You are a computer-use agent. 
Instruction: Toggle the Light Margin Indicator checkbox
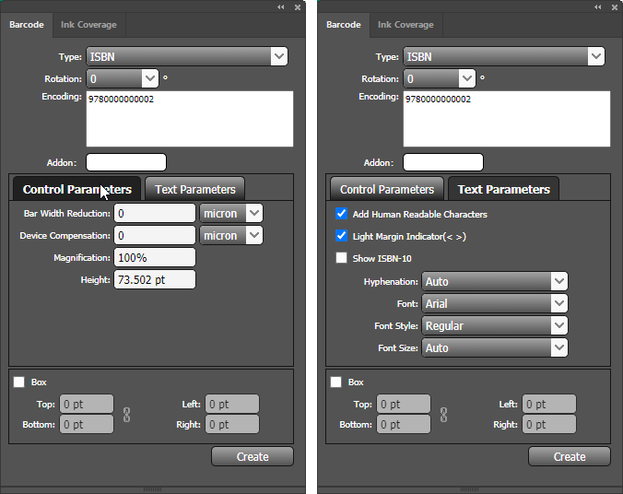pos(342,236)
